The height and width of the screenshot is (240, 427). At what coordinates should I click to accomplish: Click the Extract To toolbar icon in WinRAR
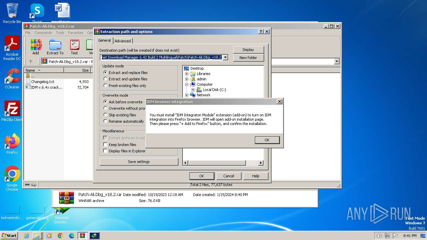pyautogui.click(x=55, y=47)
